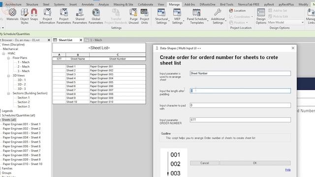Screen dimensions: 315x177
Task: Collapse the Floor Plans node
Action: pos(8,58)
